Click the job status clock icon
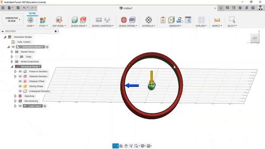 [234, 8]
